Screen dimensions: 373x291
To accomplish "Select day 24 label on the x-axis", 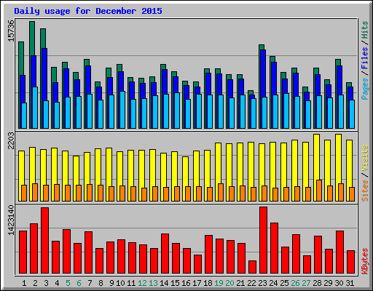I will coord(273,283).
